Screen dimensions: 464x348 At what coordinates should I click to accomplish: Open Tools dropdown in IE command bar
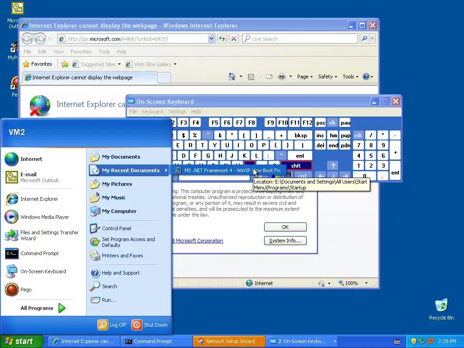pyautogui.click(x=350, y=77)
